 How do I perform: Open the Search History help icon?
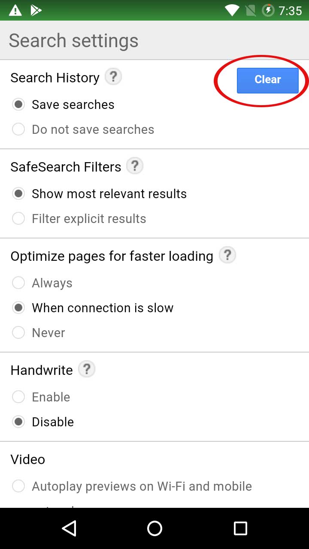tap(113, 76)
